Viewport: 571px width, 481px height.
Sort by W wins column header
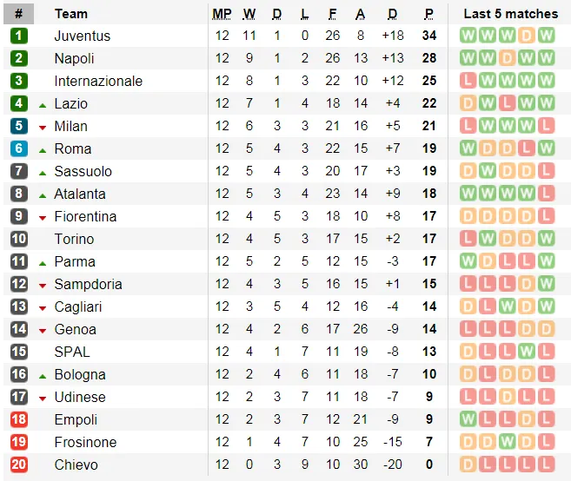click(x=249, y=14)
